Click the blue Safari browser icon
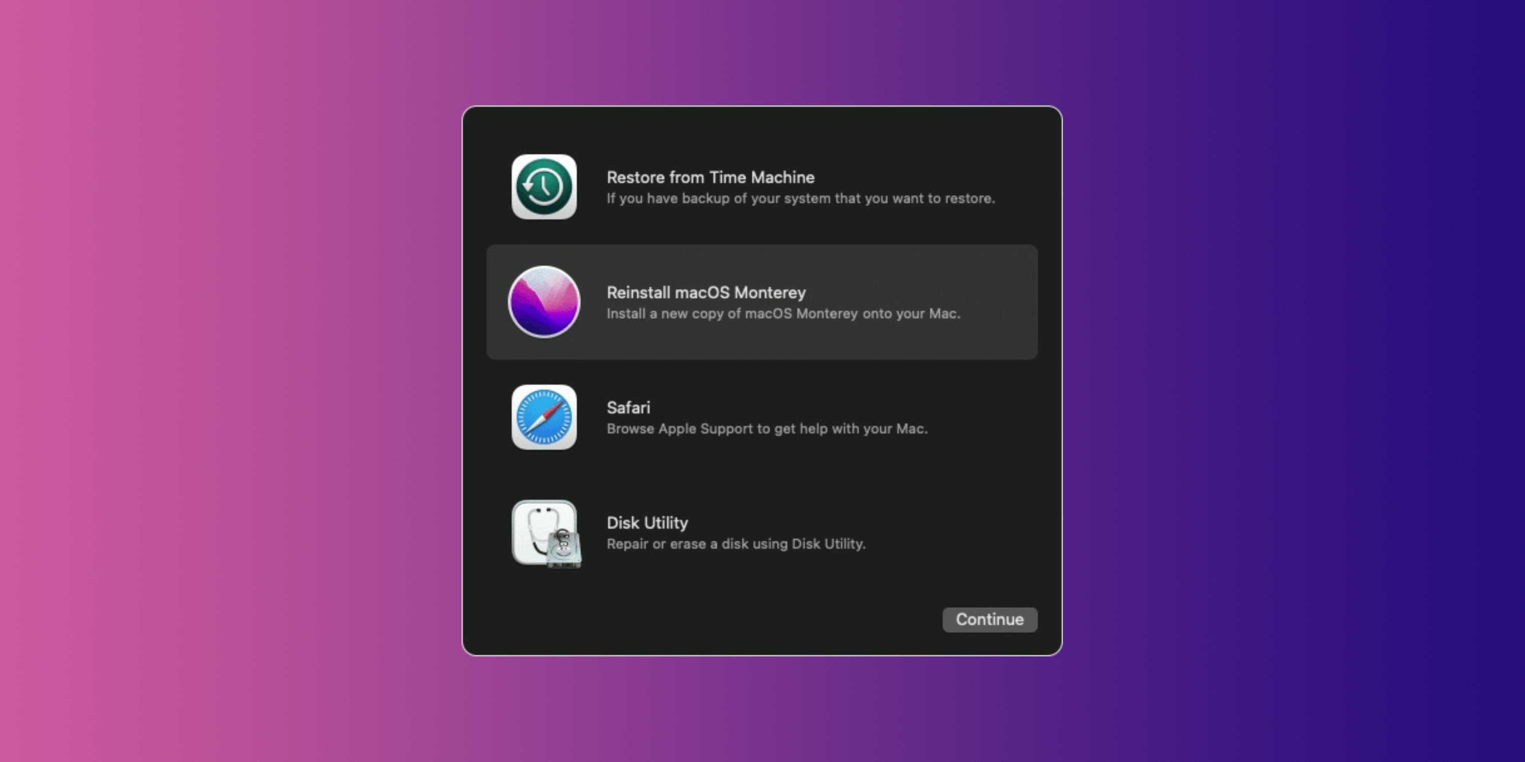This screenshot has height=762, width=1525. pyautogui.click(x=543, y=417)
